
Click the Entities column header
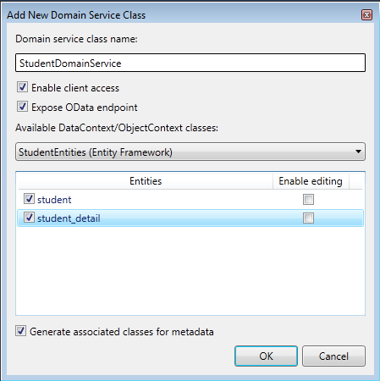146,181
